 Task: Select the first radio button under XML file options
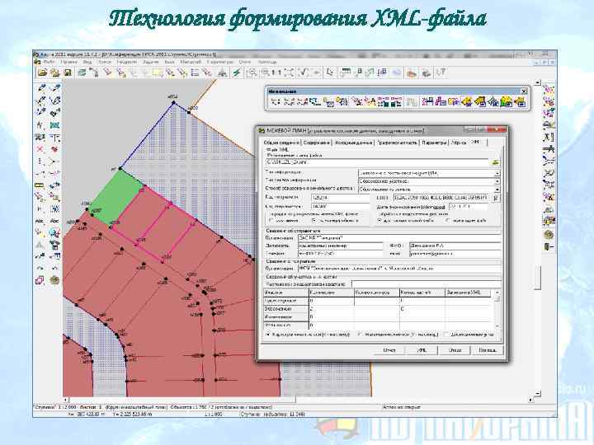tap(271, 220)
